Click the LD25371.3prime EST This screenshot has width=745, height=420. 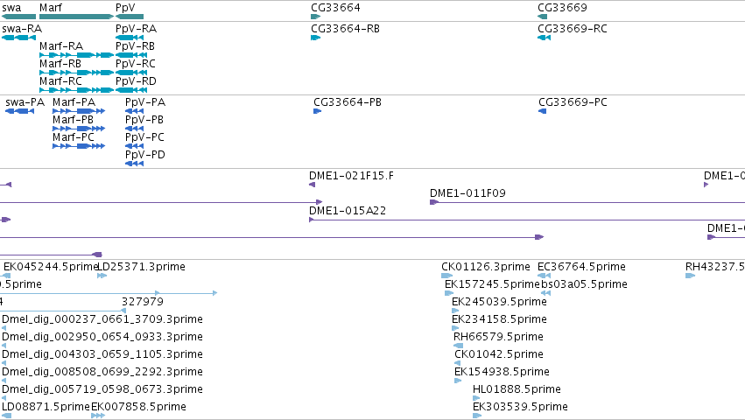click(102, 276)
